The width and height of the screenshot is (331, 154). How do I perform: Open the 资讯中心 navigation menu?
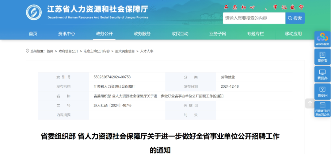pyautogui.click(x=67, y=34)
